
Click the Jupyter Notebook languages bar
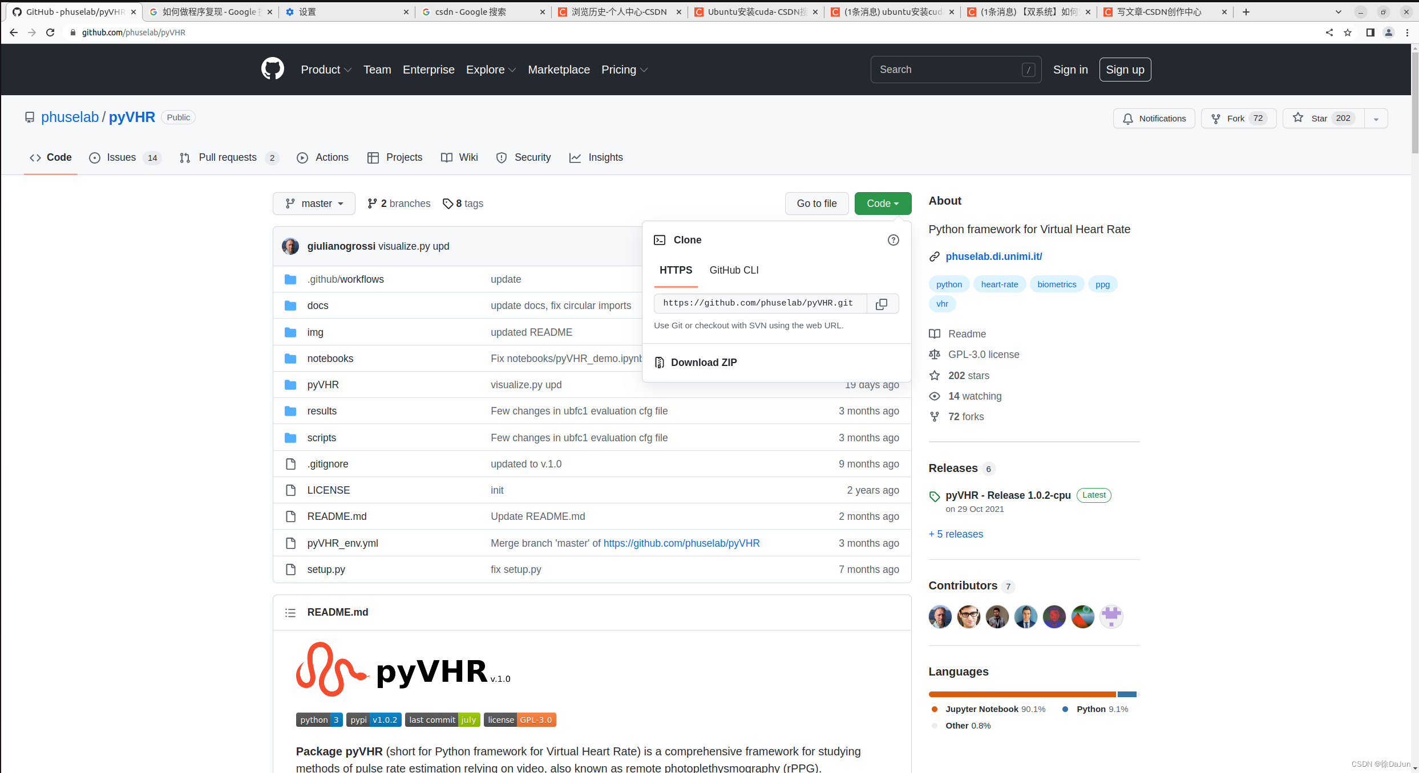click(x=1021, y=694)
